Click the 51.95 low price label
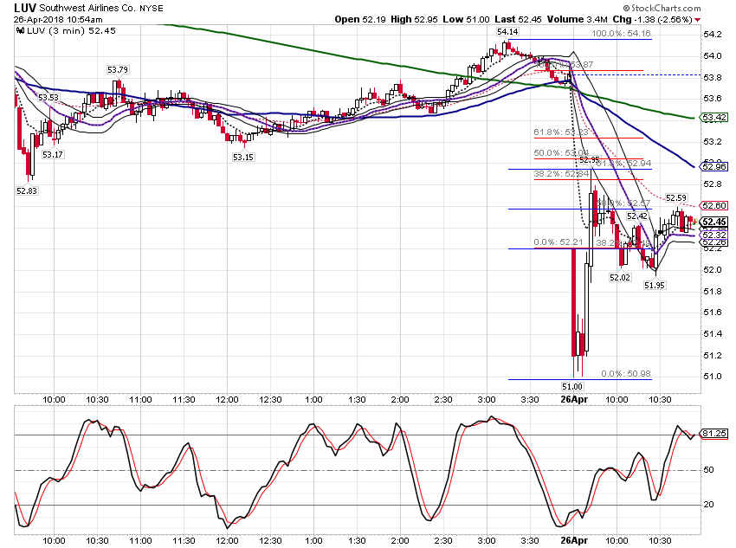Screen dimensions: 736x548 point(655,286)
